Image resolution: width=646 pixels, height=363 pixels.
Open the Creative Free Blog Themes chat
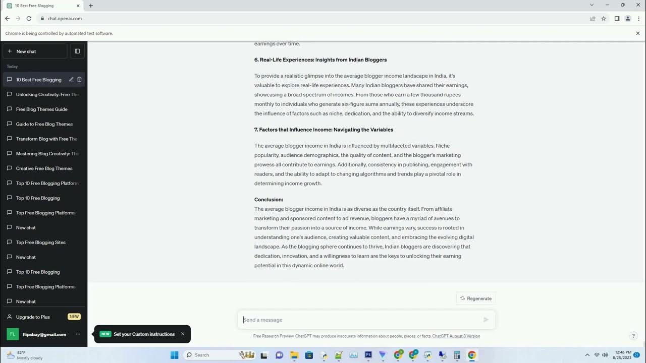(43, 168)
